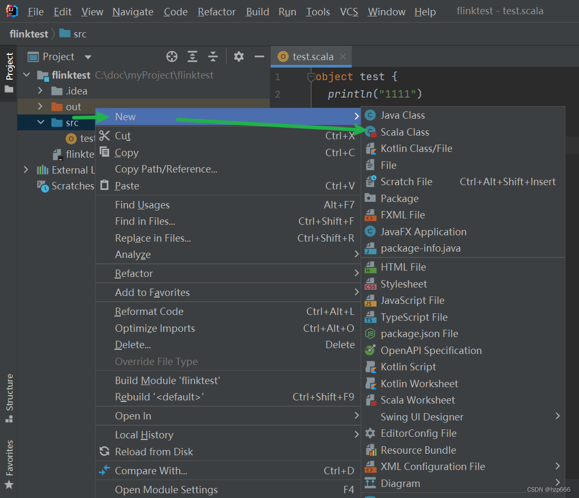Click the Expand All icon in Project panel
Screen dimensions: 579x498
[193, 56]
